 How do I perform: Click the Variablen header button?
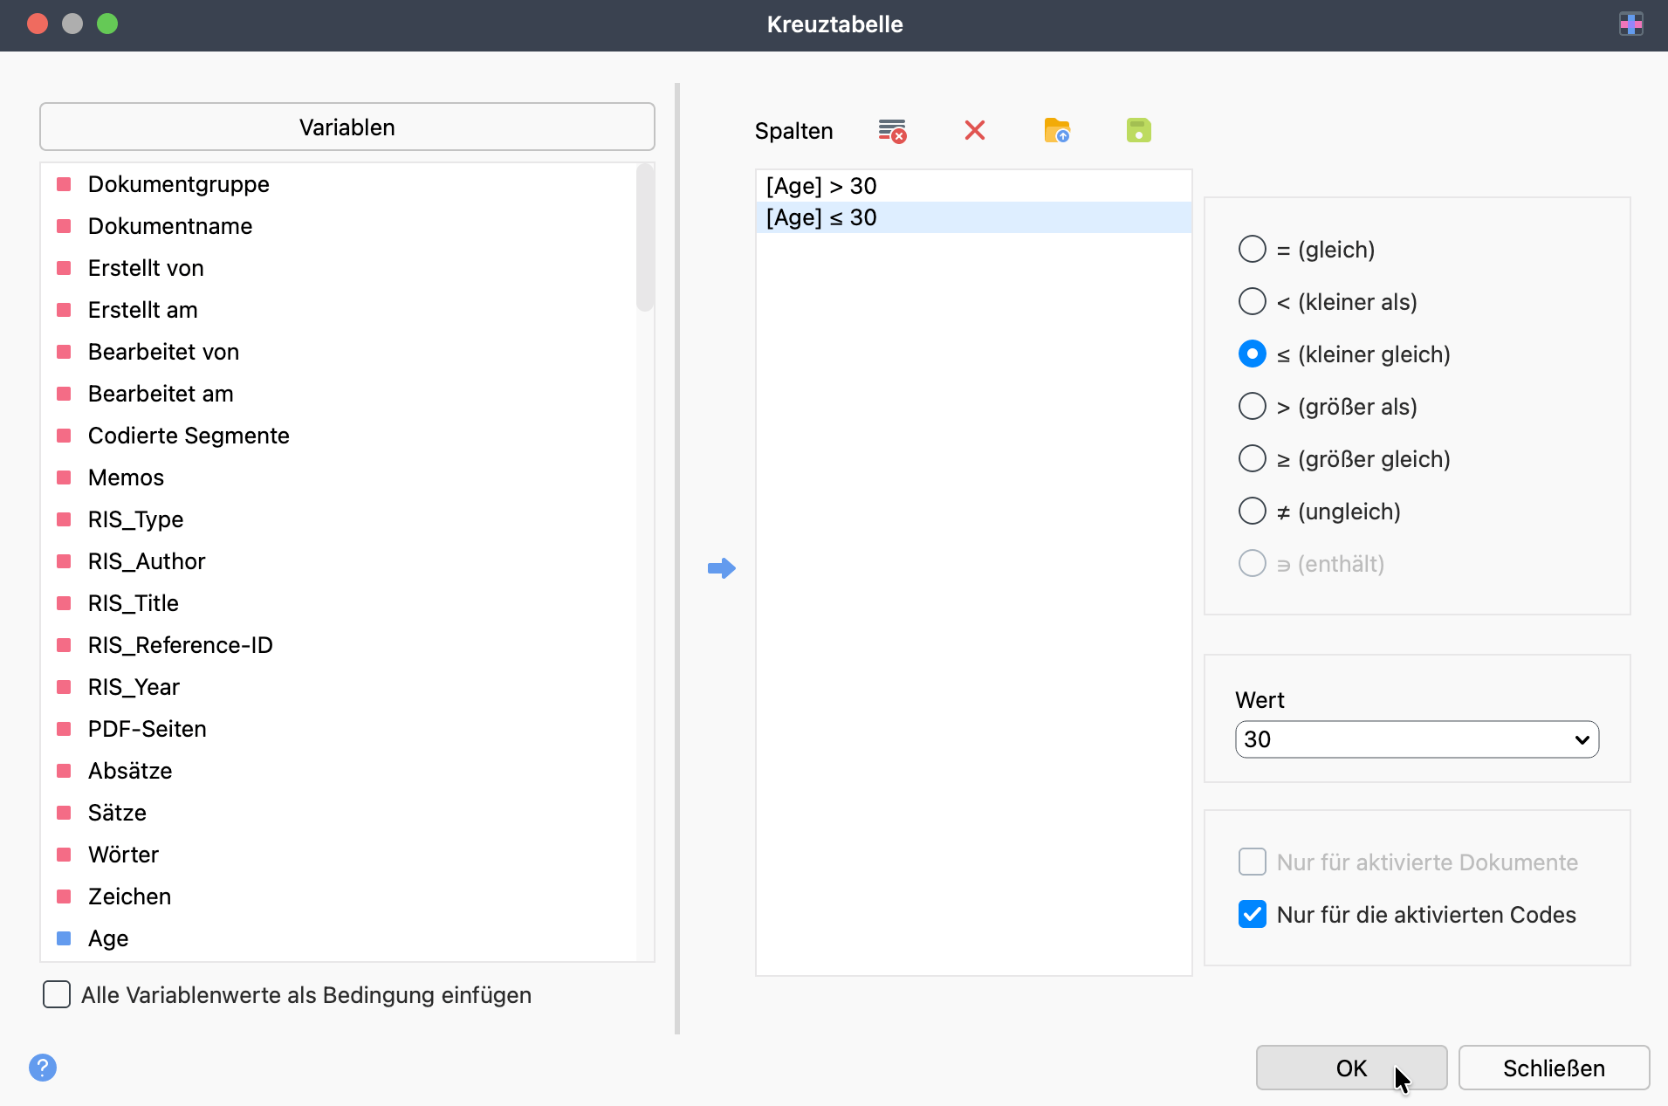pos(347,127)
